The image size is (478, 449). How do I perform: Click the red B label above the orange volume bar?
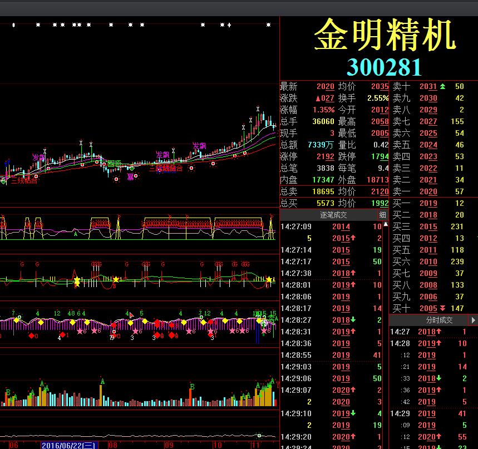pos(192,387)
